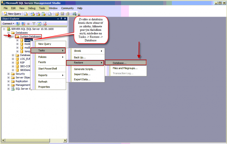Click the Connect Object Explorer icon
Image resolution: width=227 pixels, height=144 pixels.
click(18, 24)
